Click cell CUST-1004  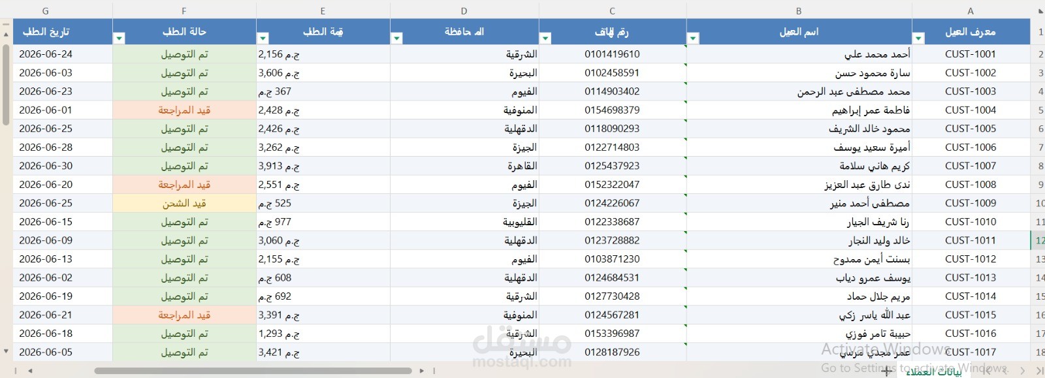tap(971, 110)
